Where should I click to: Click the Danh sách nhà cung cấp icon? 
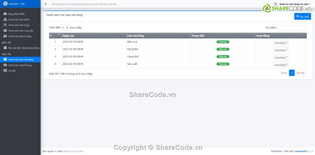(x=5, y=30)
